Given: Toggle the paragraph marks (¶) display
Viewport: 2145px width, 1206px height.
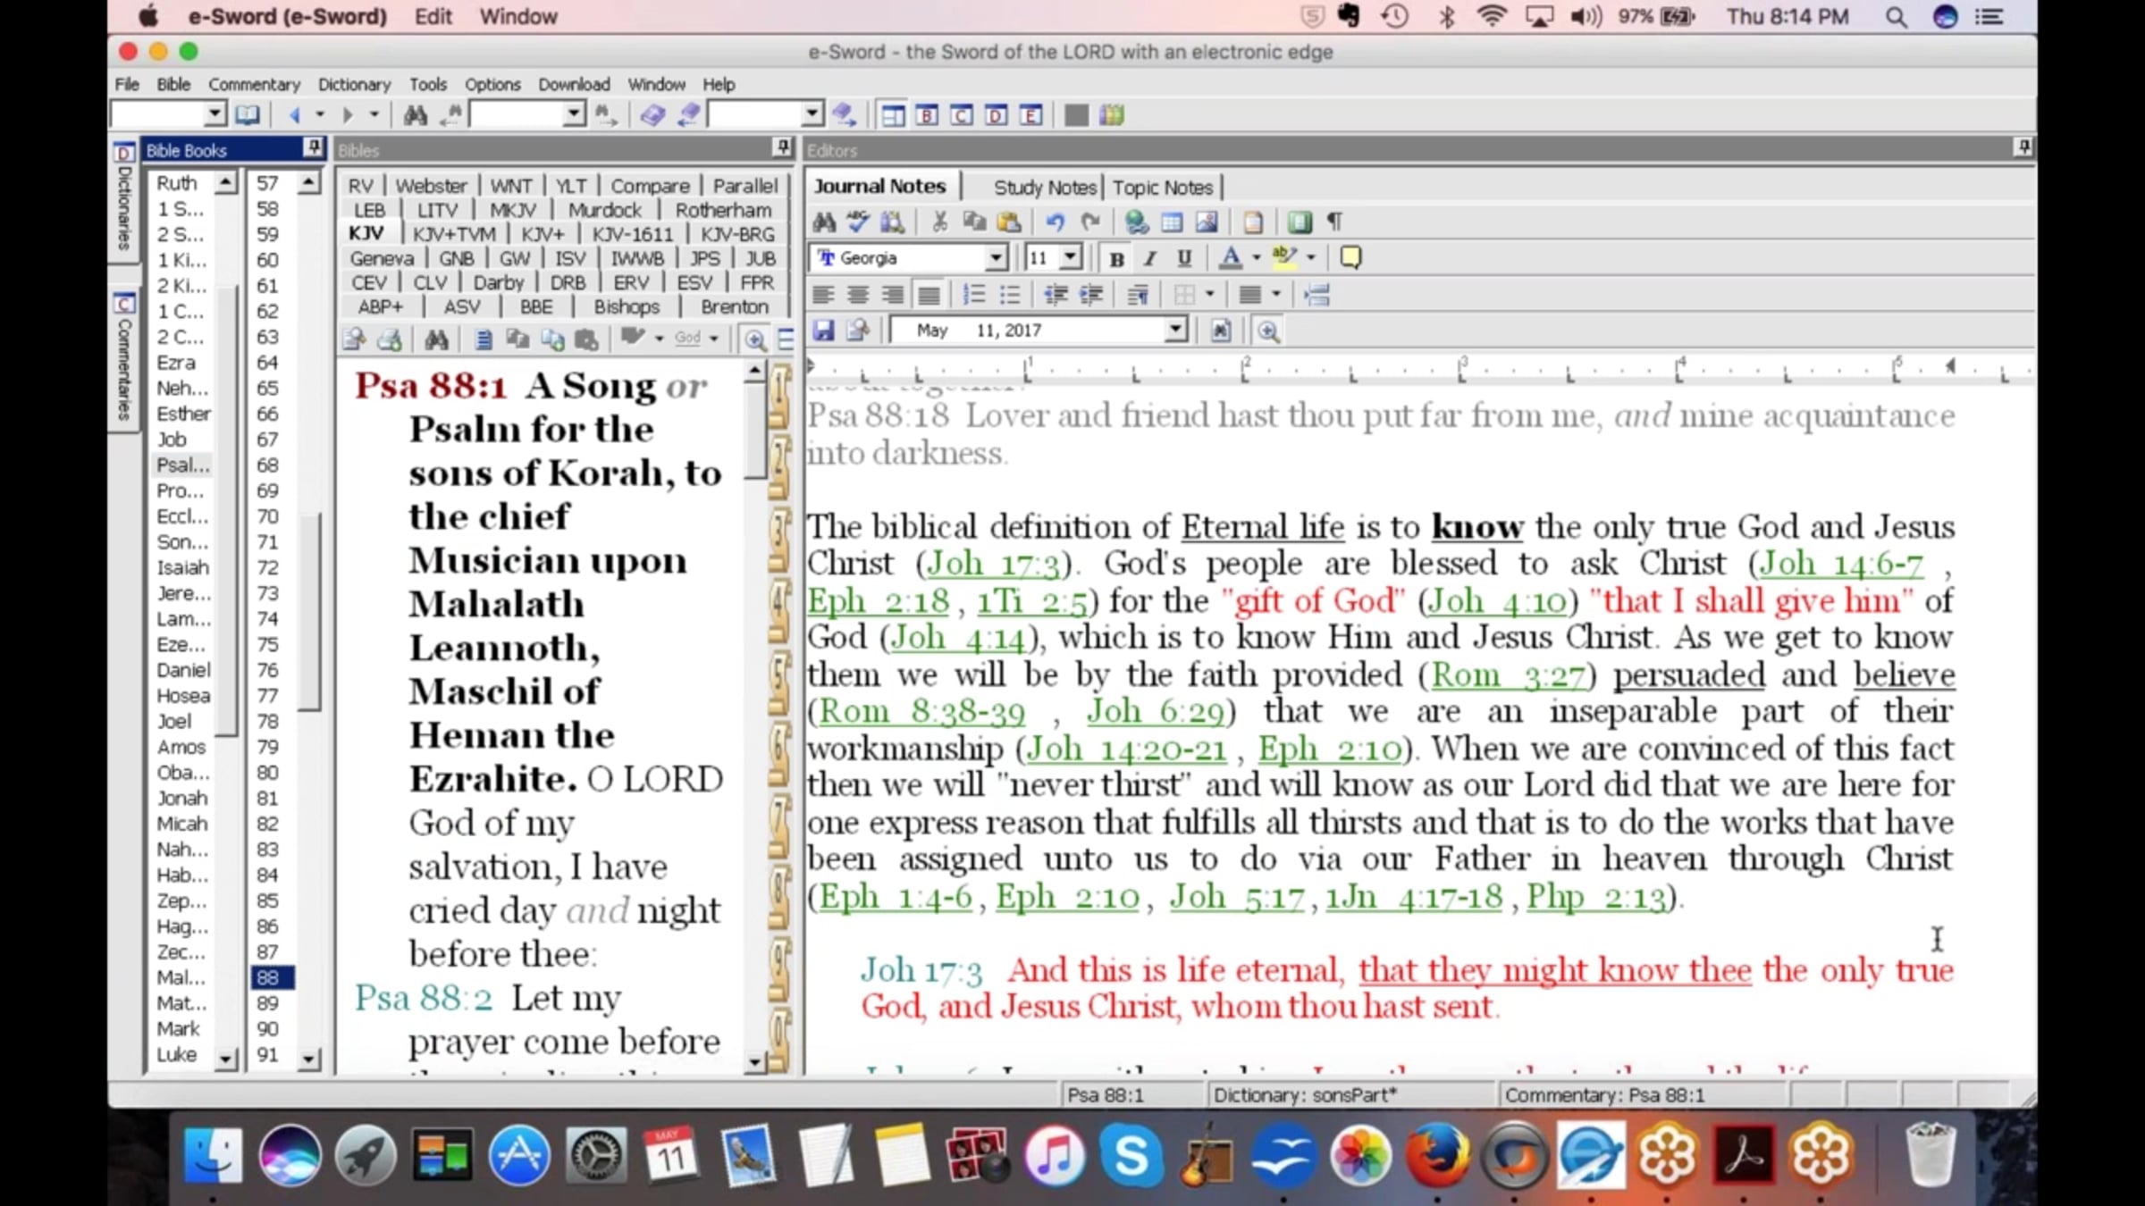Looking at the screenshot, I should coord(1334,222).
